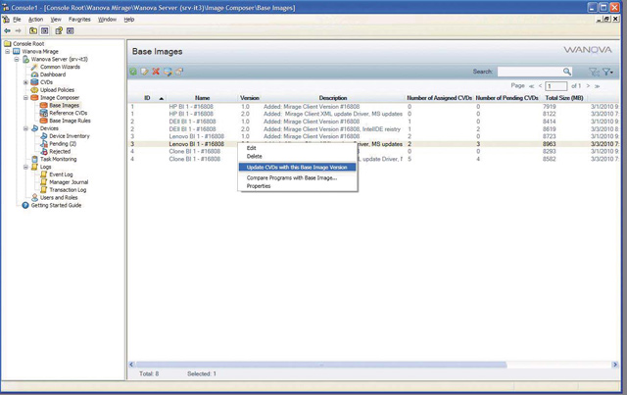The image size is (627, 395).
Task: Collapse the Logs tree node
Action: click(25, 167)
